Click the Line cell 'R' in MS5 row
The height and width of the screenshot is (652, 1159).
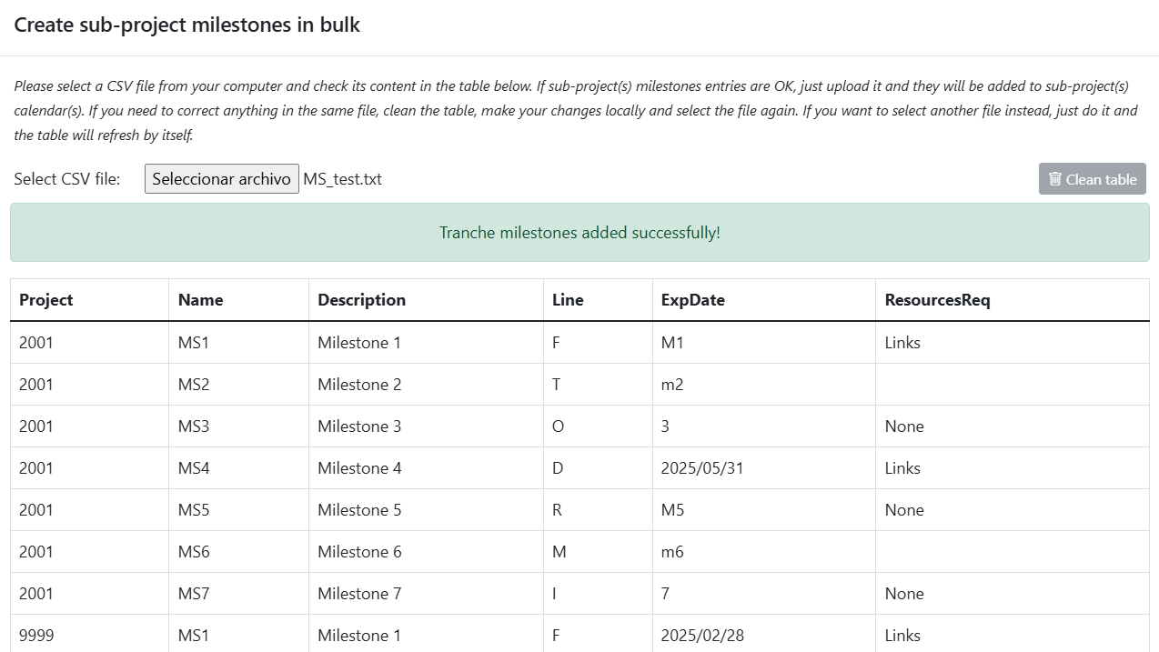click(x=599, y=510)
